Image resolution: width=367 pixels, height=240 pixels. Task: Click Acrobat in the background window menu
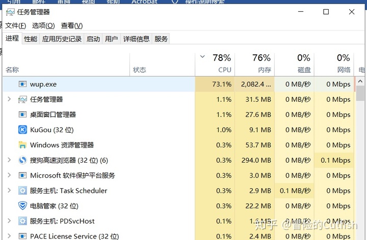(144, 2)
